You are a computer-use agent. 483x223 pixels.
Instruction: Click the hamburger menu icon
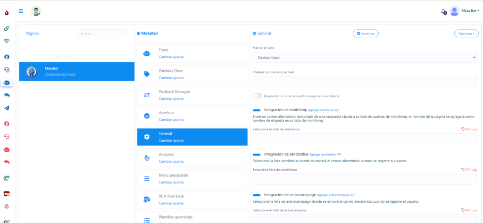[x=21, y=11]
